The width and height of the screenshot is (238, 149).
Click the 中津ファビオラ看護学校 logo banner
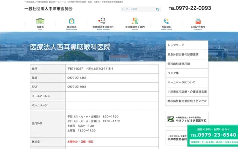pyautogui.click(x=187, y=119)
